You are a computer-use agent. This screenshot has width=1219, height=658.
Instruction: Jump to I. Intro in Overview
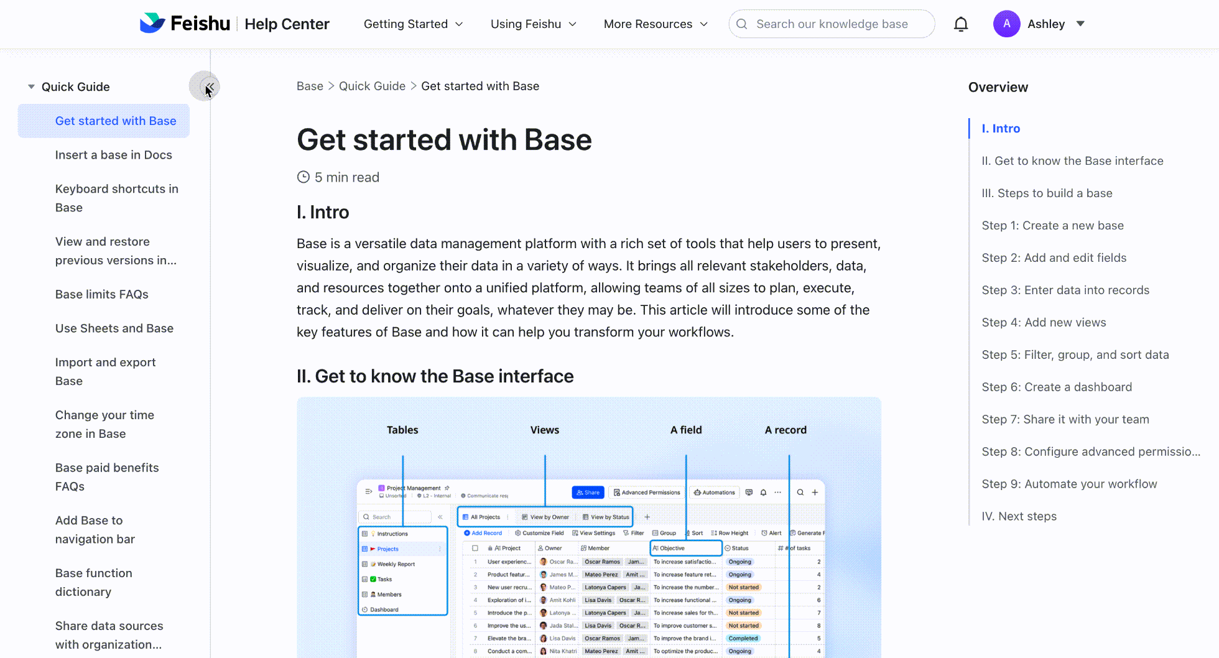click(1001, 129)
